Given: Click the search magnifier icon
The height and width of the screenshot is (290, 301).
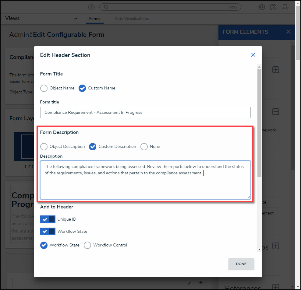Looking at the screenshot, I should click(106, 7).
